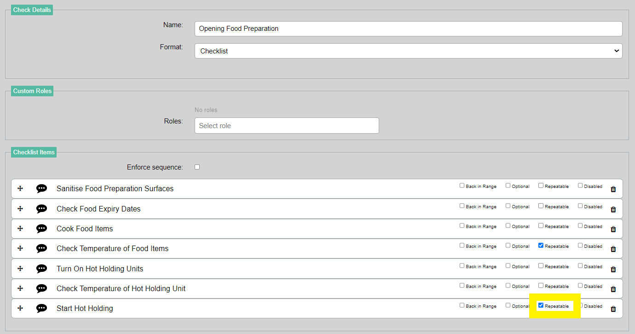Click drag handle beside Start Hot Holding
Screen dimensions: 635x334
pos(20,308)
